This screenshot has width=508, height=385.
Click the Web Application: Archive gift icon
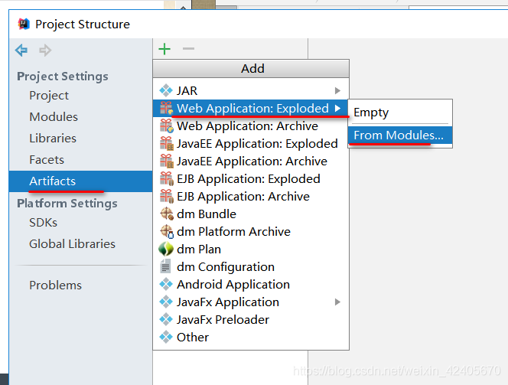pyautogui.click(x=167, y=126)
